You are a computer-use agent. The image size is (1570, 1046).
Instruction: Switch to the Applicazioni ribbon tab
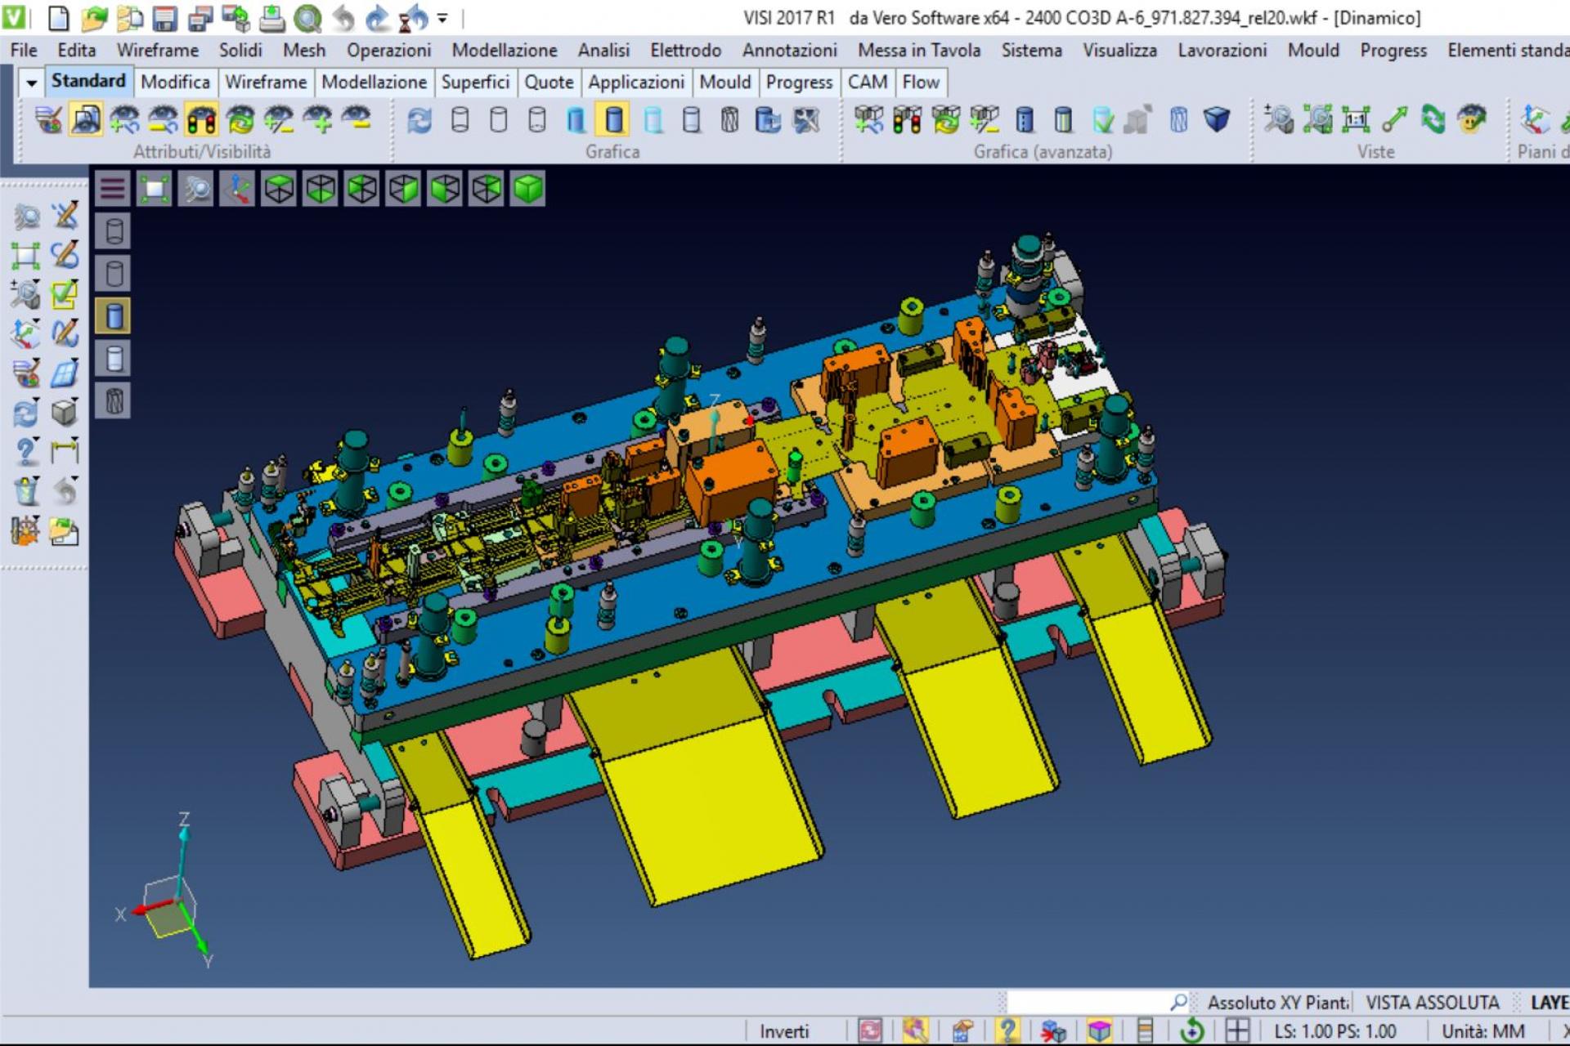tap(636, 82)
